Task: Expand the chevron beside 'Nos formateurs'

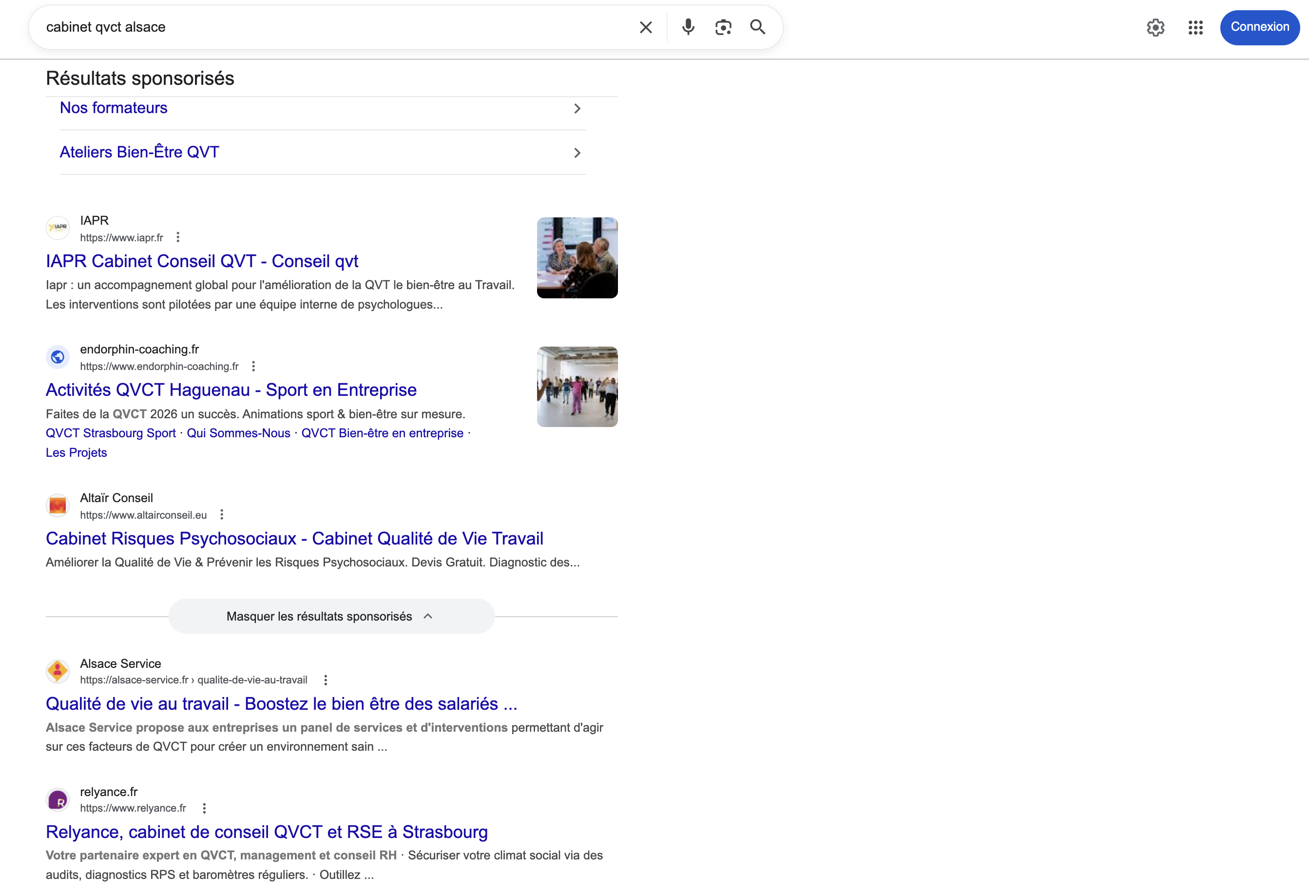Action: pos(577,109)
